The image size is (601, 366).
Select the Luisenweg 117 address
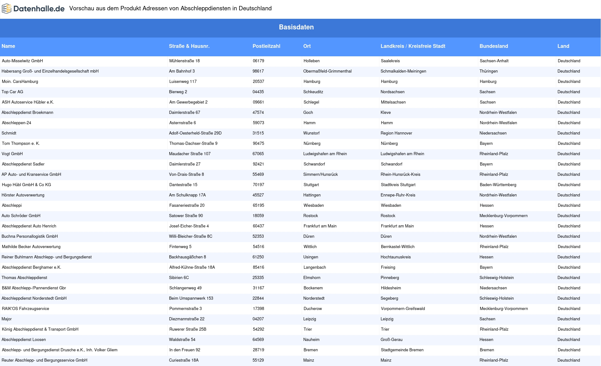[183, 82]
